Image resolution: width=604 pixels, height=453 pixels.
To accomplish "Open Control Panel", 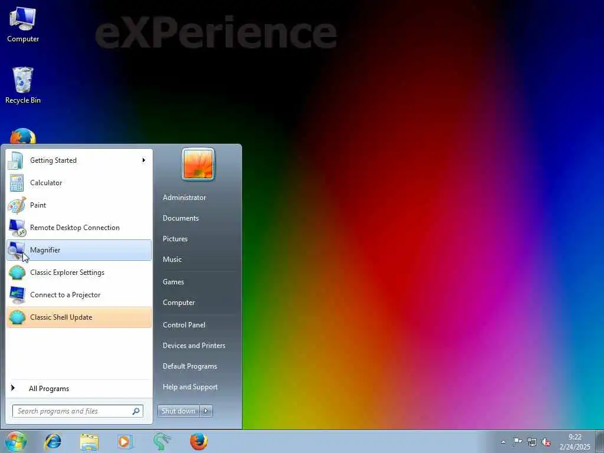I will point(184,325).
